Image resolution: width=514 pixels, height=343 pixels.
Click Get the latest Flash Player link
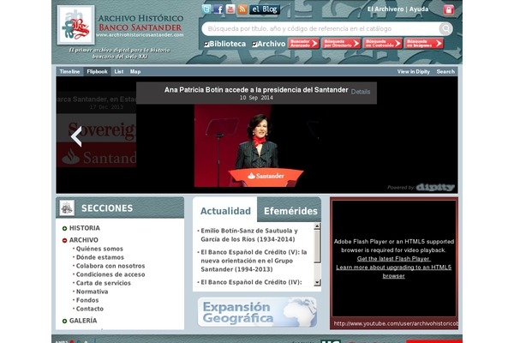(394, 259)
